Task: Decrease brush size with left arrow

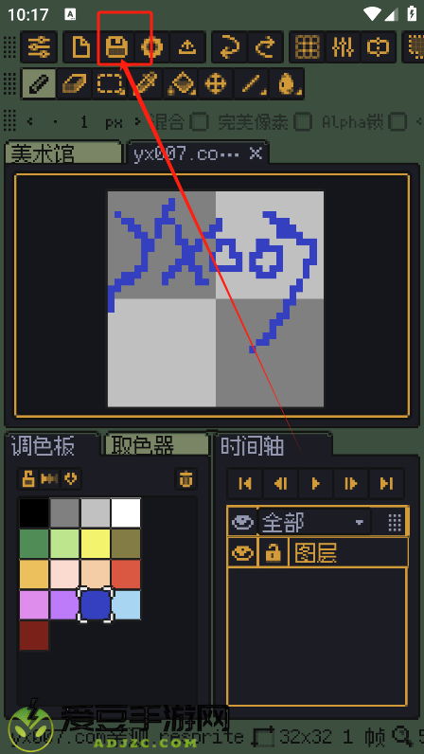Action: [31, 121]
